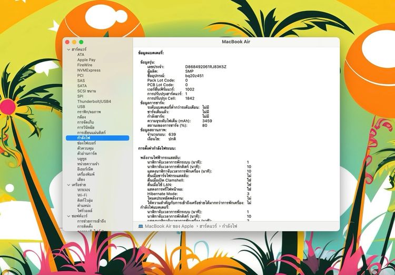The width and height of the screenshot is (395, 275).
Task: Click full charge capacity value 3459
Action: point(207,121)
